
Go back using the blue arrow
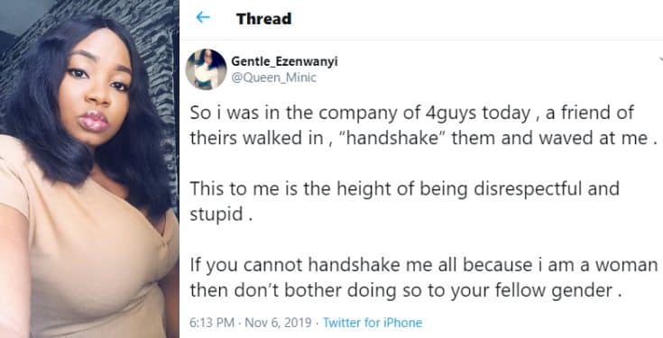203,17
